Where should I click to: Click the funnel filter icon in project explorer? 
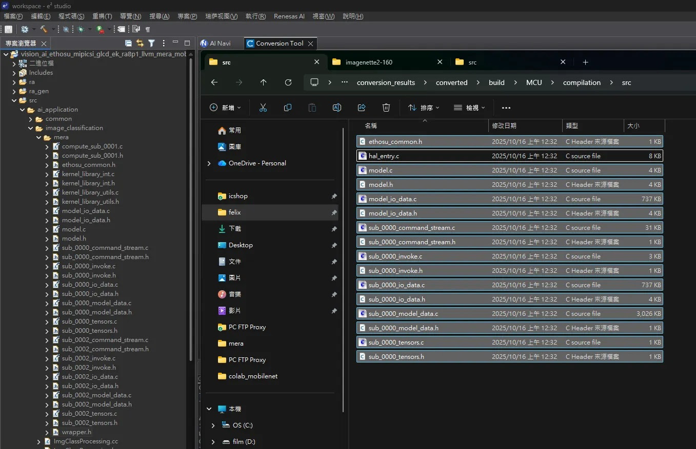151,44
